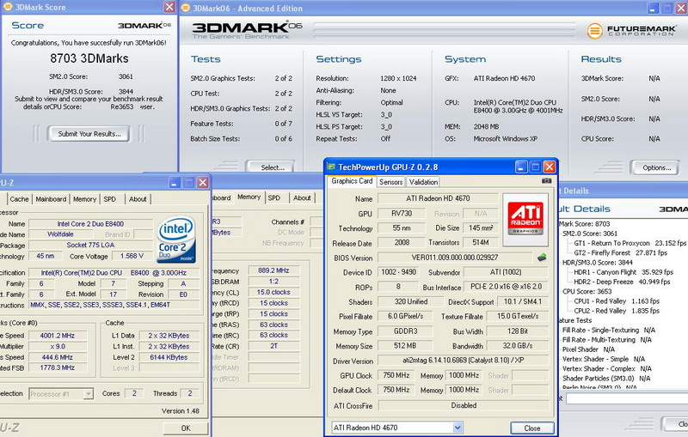
Task: Select the Shader Particles (SM3.0) row
Action: point(606,378)
